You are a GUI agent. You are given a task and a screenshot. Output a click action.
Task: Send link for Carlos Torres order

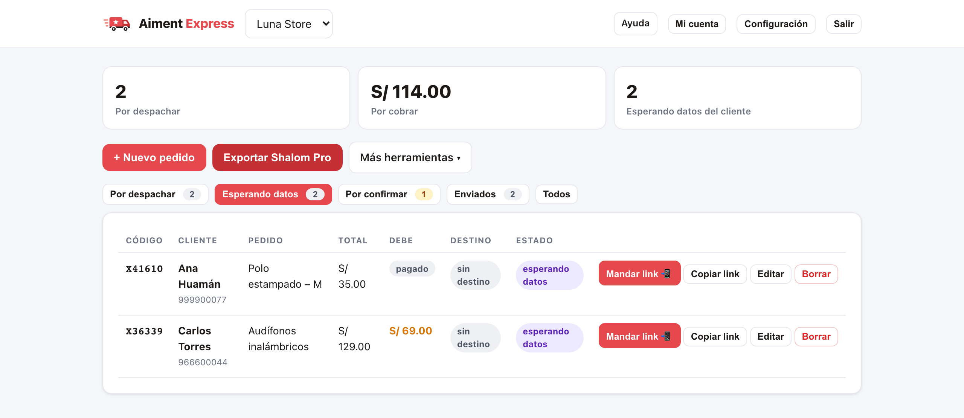[x=639, y=336]
